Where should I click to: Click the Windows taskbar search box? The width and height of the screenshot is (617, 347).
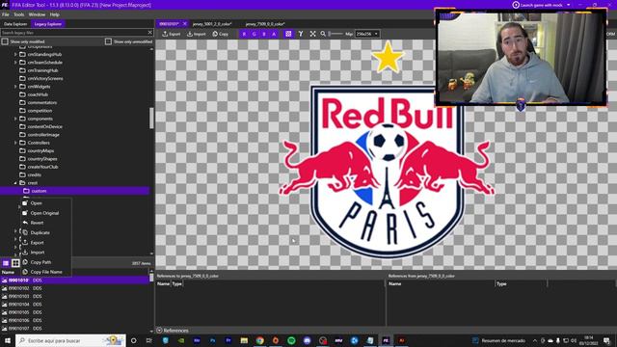click(70, 340)
